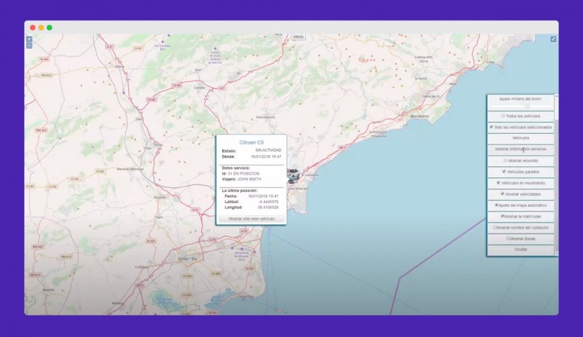Toggle the 'Vehículos en movimiento' checkbox

coord(498,182)
